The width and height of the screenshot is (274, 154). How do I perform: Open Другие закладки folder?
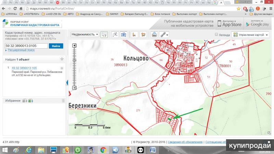(x=261, y=14)
